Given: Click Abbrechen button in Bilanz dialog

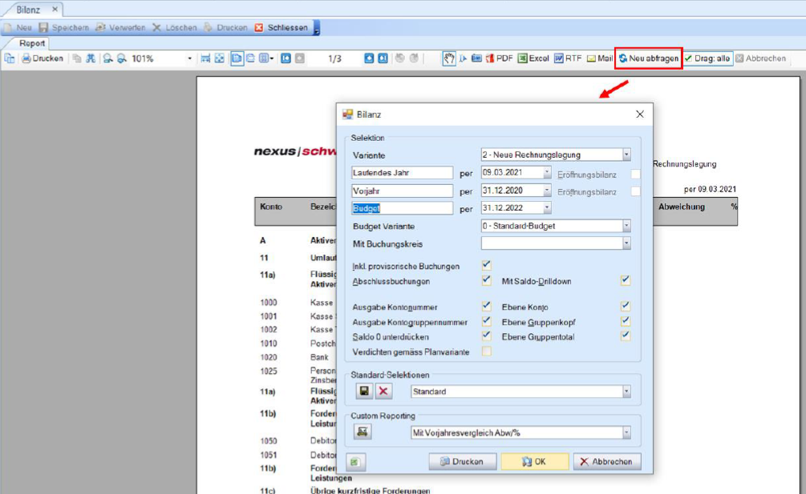Looking at the screenshot, I should point(607,462).
